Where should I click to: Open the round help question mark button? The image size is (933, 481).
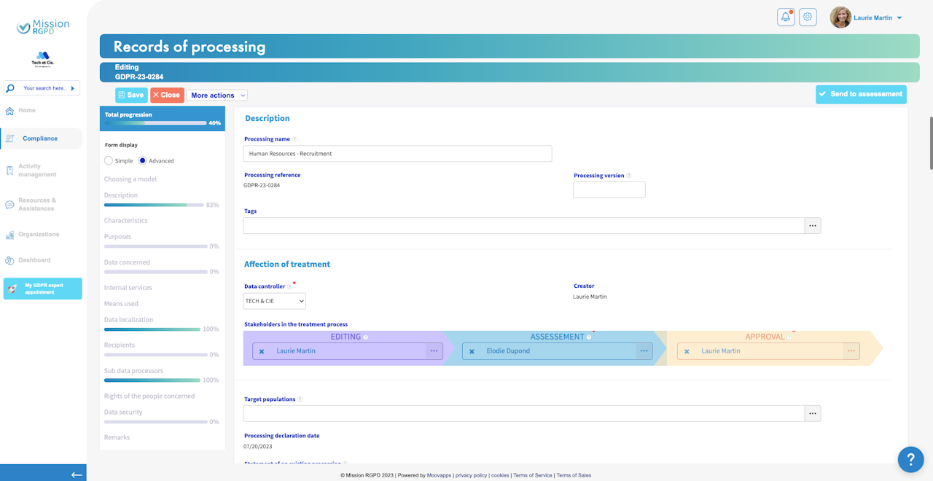[910, 458]
